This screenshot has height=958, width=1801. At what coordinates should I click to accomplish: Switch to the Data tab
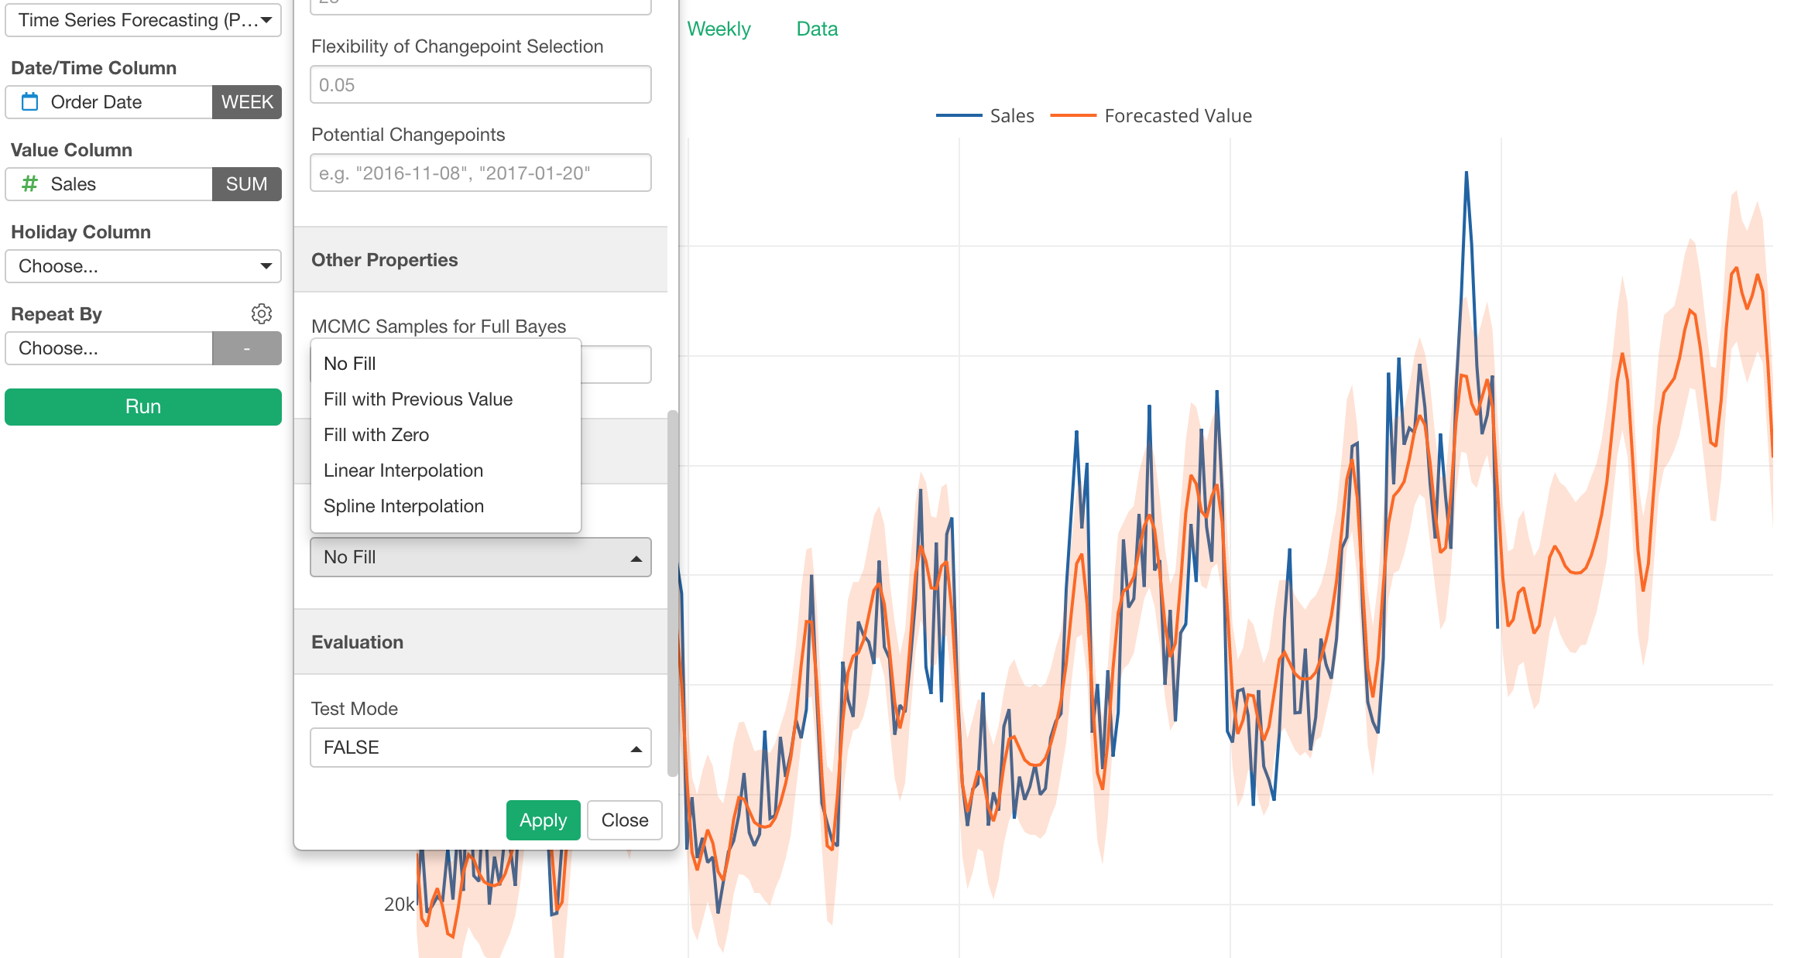coord(815,29)
